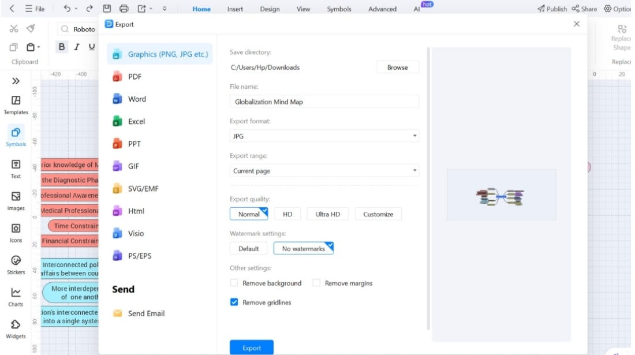Redo the last action

click(x=89, y=9)
